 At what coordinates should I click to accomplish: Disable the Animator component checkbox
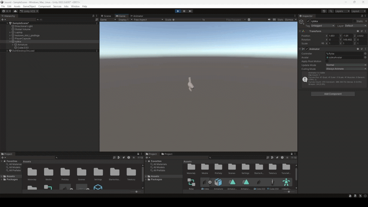[307, 49]
